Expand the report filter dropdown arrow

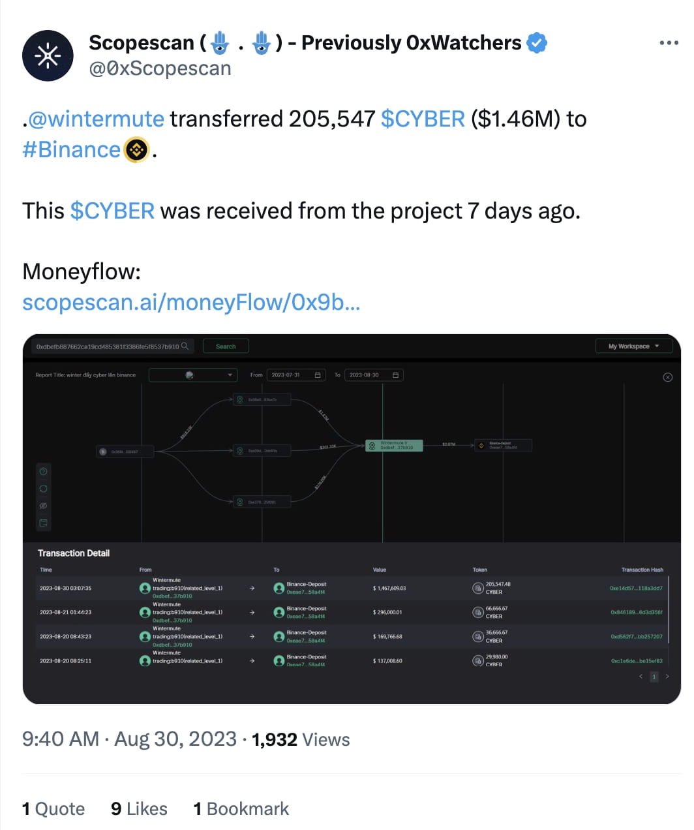230,375
